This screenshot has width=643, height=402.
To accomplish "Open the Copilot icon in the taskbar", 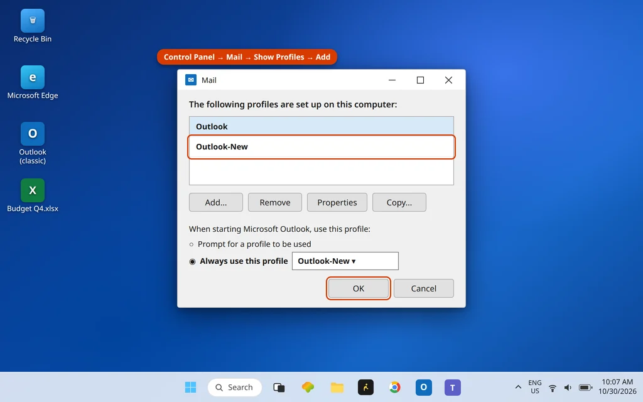I will pos(308,387).
